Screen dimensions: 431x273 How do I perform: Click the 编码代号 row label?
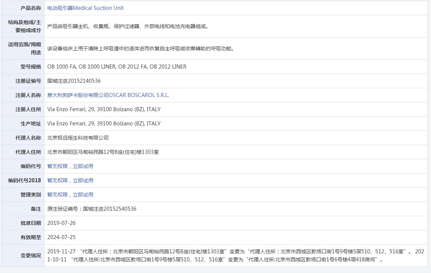tap(31, 166)
